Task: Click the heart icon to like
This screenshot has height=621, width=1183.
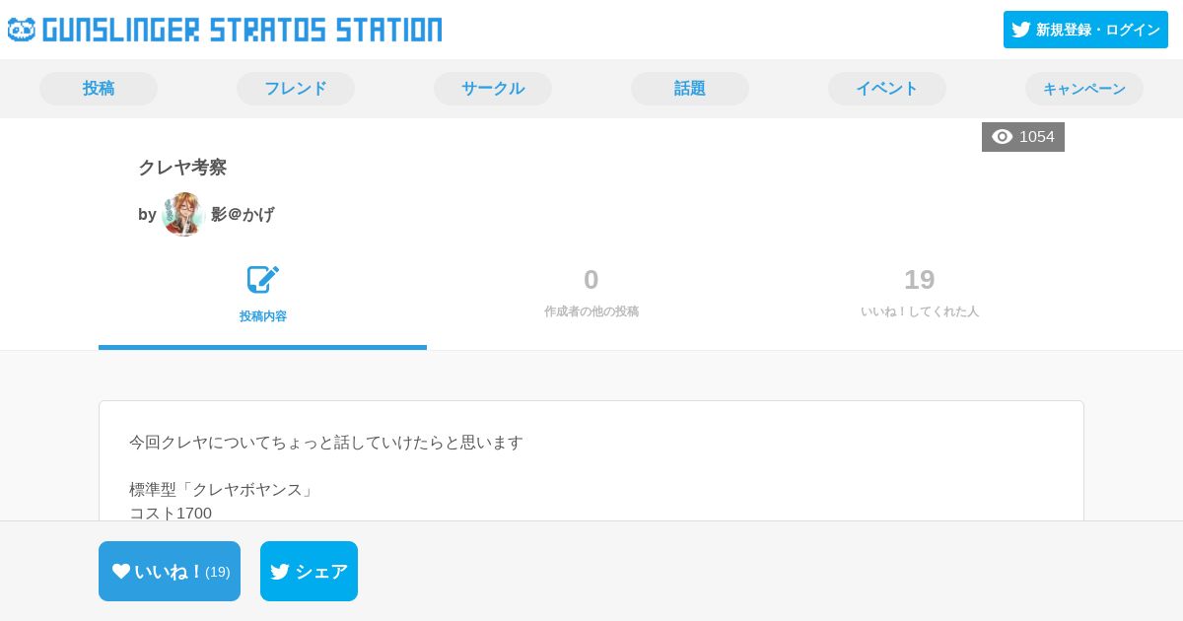Action: point(121,571)
